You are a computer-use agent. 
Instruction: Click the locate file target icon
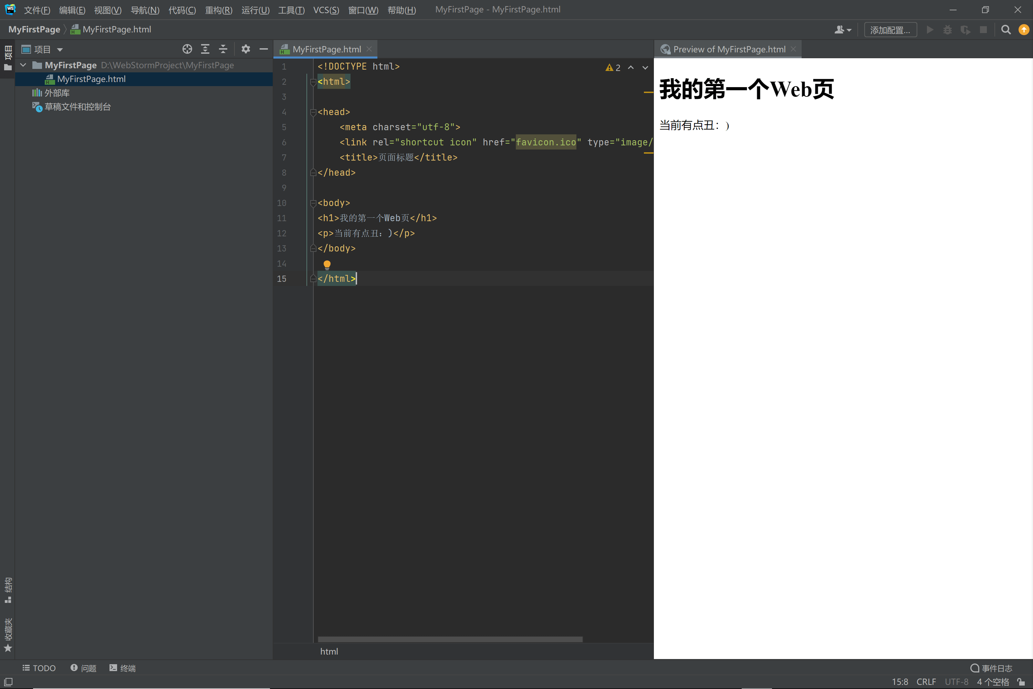[x=187, y=49]
